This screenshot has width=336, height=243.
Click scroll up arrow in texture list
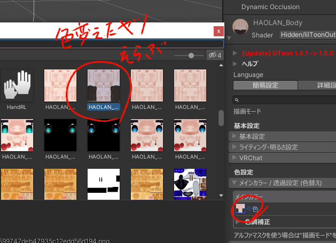[x=221, y=65]
